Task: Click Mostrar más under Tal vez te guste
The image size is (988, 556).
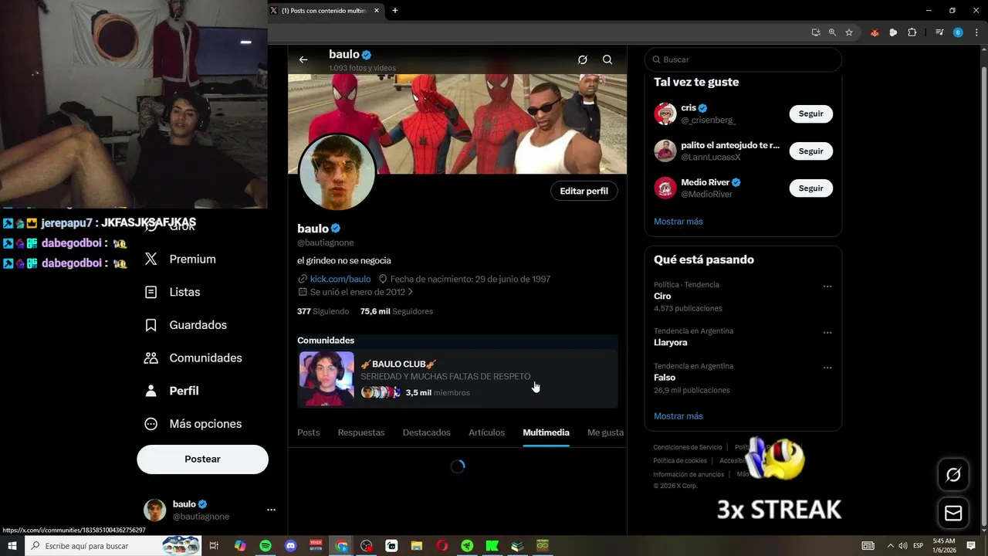Action: tap(678, 222)
